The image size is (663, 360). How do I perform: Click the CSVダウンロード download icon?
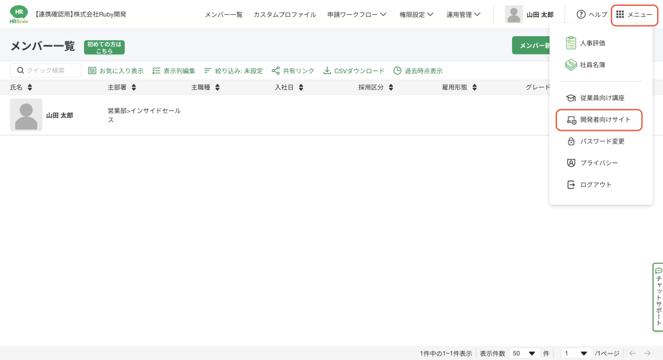pos(327,71)
